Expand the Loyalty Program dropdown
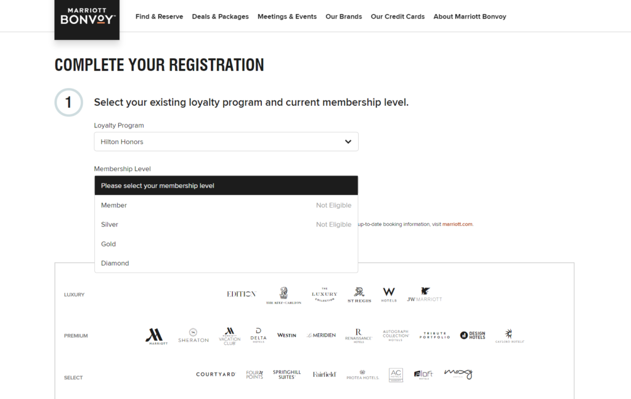This screenshot has width=631, height=399. pos(226,142)
